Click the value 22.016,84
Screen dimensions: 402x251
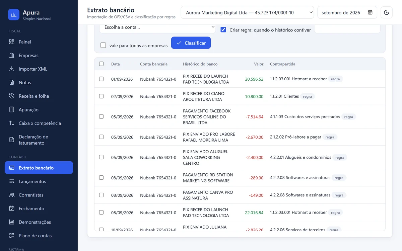pos(254,213)
